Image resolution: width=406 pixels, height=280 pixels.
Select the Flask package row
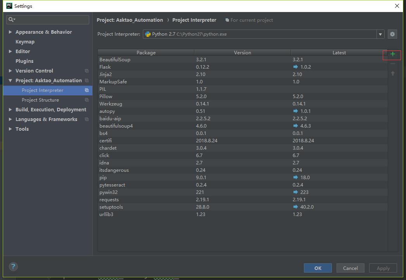pyautogui.click(x=146, y=67)
